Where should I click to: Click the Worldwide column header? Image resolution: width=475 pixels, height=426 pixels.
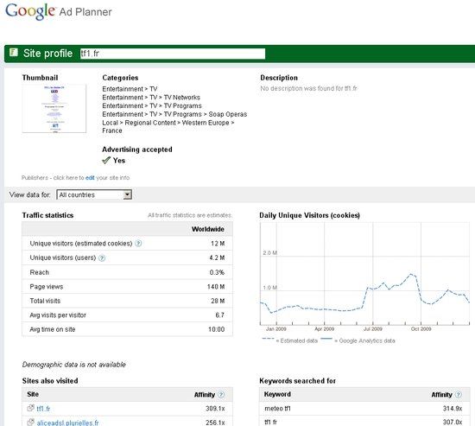[208, 229]
